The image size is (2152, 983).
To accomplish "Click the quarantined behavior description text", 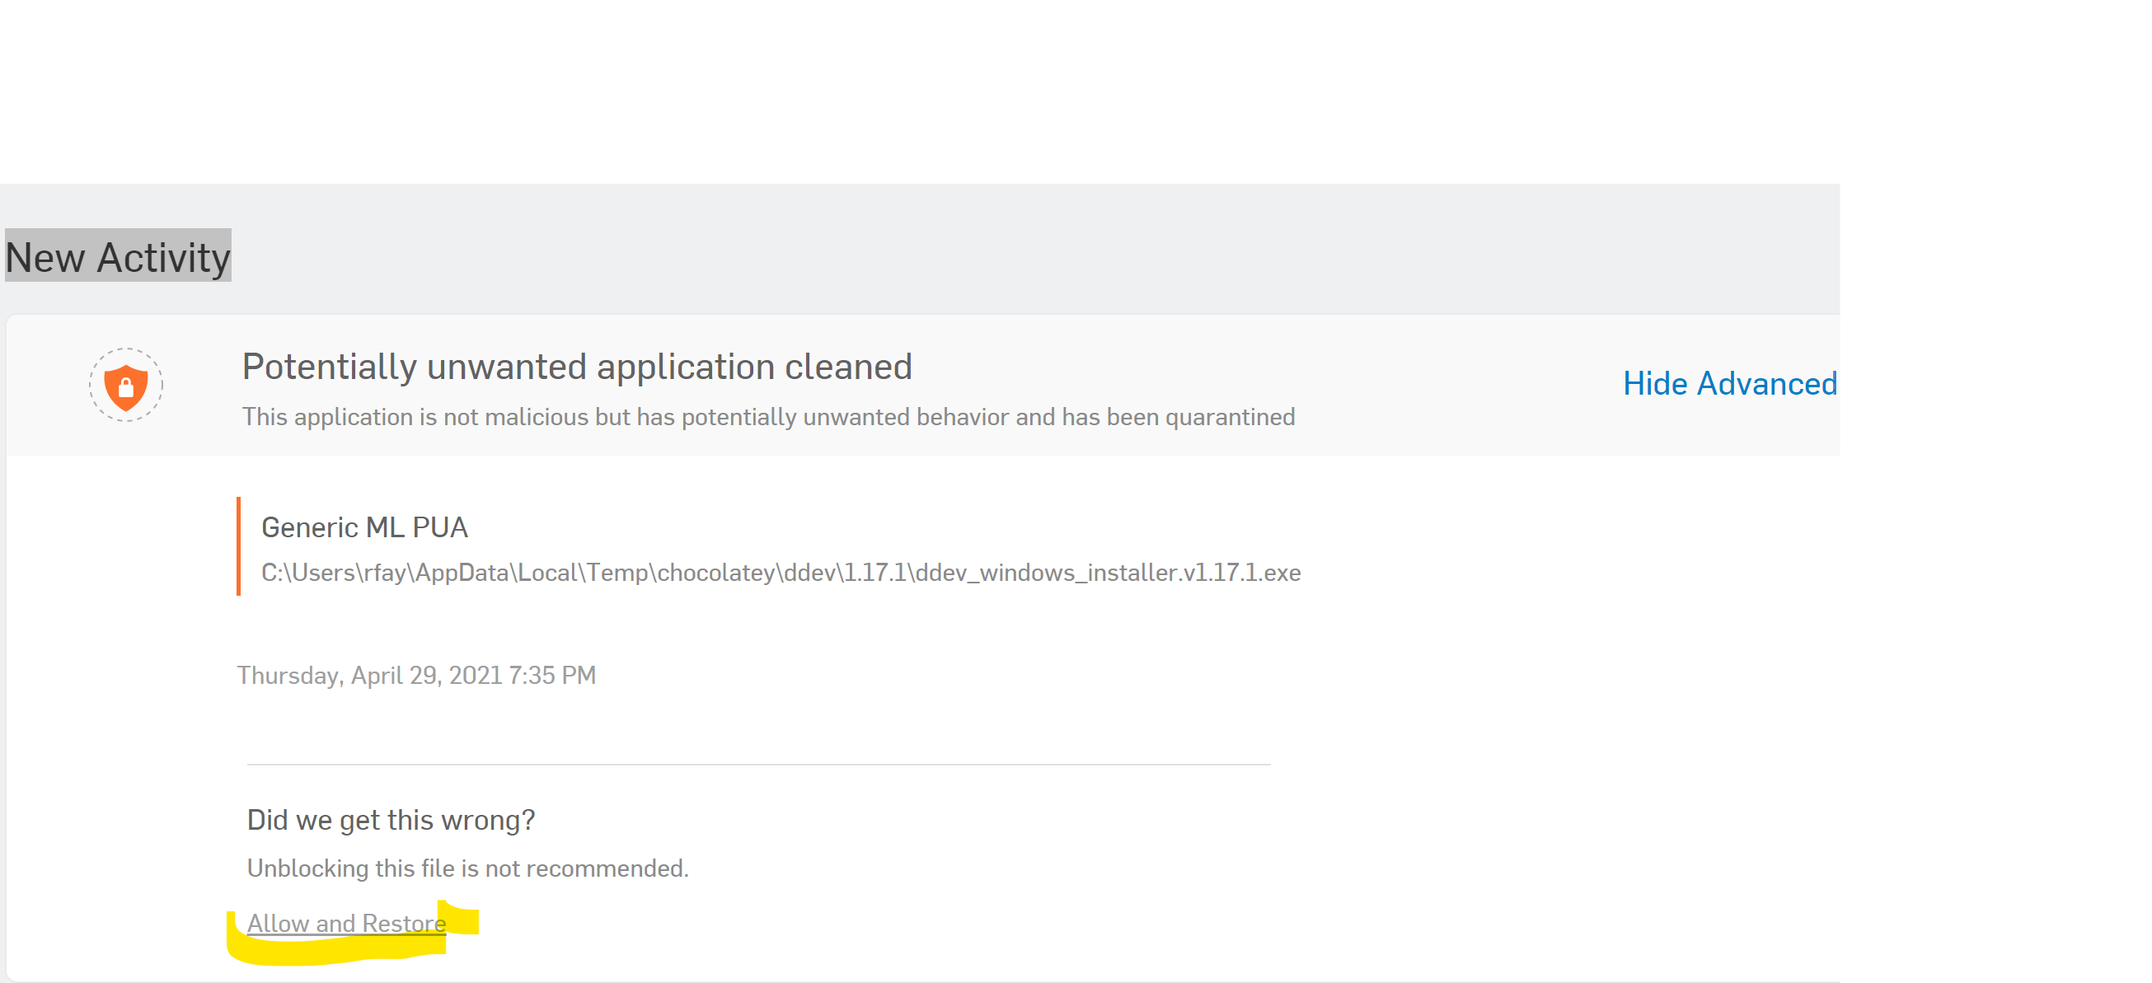I will pyautogui.click(x=768, y=416).
